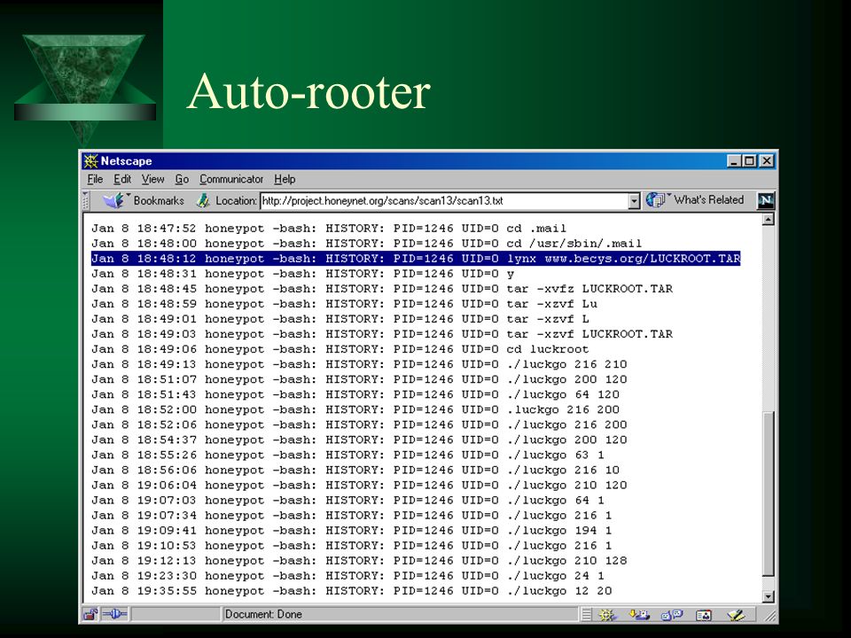851x638 pixels.
Task: Click the page proxy icon beside Location
Action: (x=203, y=201)
